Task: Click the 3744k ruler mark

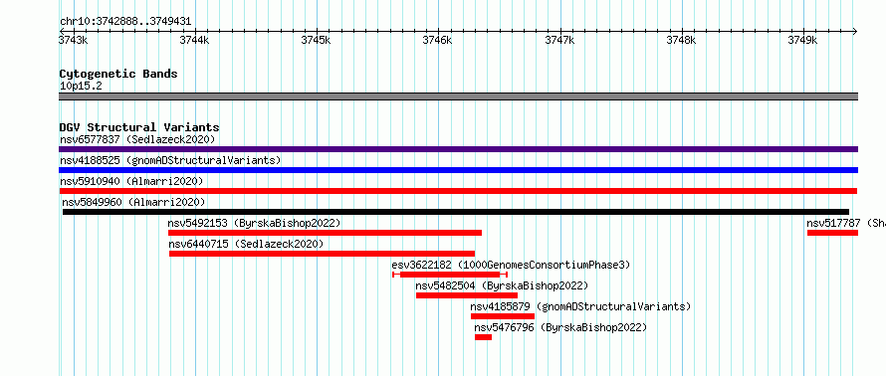Action: 194,40
